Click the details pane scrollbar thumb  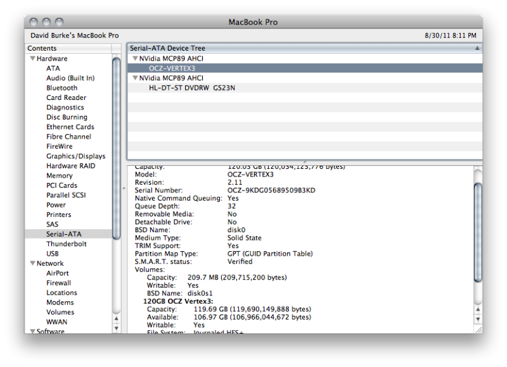[478, 232]
